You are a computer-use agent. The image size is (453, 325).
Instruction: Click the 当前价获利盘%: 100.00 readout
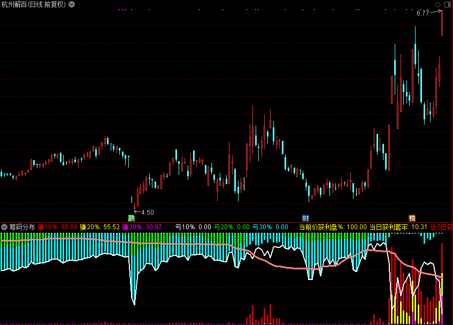[x=333, y=227]
